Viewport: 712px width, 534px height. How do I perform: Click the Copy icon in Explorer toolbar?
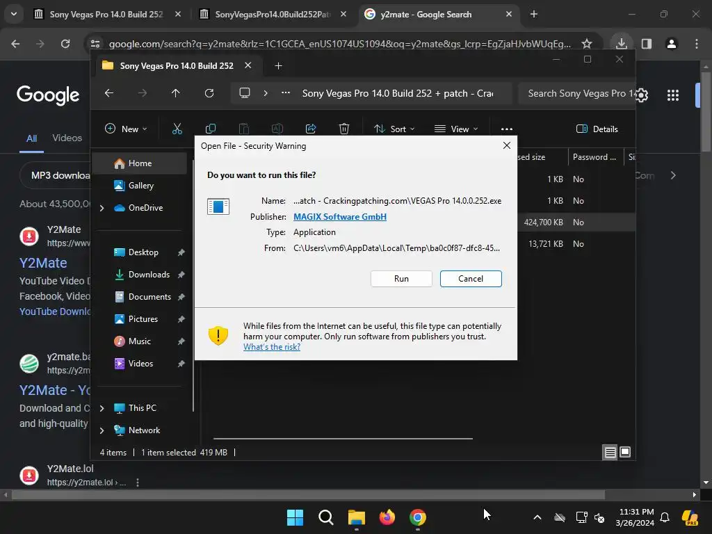(x=210, y=129)
